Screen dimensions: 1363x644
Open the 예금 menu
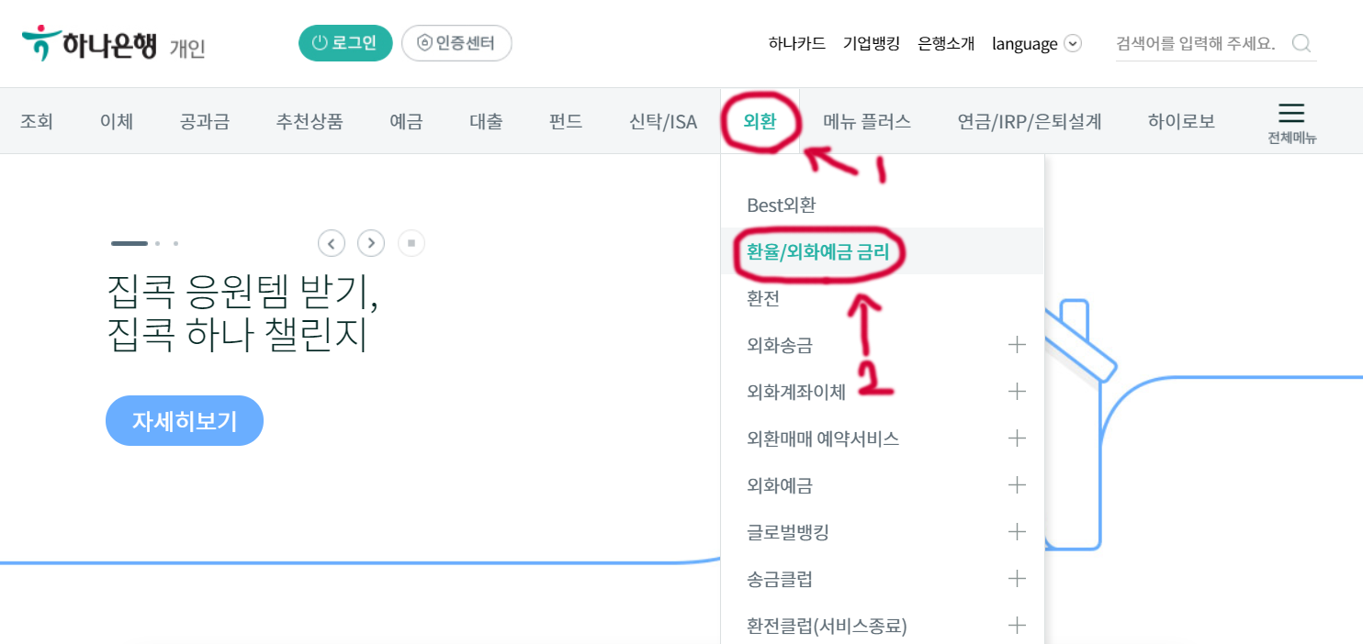click(x=406, y=121)
